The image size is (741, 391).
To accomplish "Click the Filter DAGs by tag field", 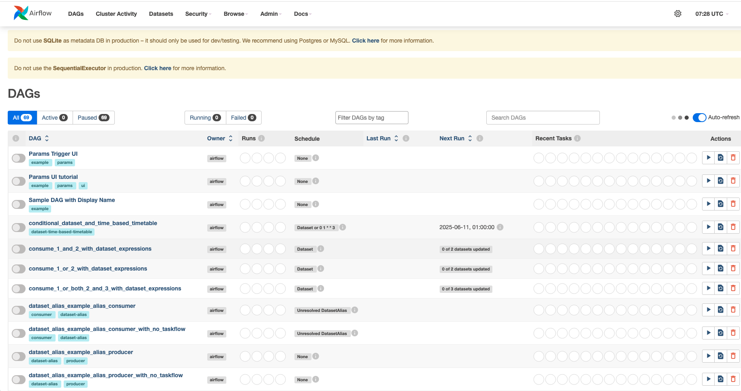I will point(372,118).
